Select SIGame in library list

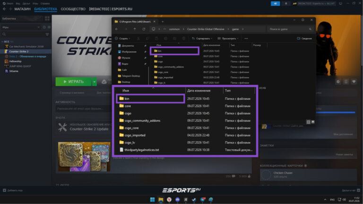(14, 71)
